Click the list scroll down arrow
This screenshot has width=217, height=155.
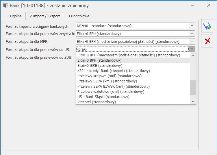click(x=193, y=102)
